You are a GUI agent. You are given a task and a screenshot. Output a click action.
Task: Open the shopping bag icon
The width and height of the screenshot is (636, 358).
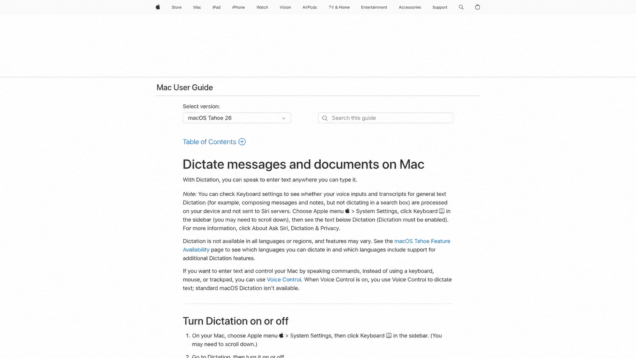pyautogui.click(x=477, y=7)
